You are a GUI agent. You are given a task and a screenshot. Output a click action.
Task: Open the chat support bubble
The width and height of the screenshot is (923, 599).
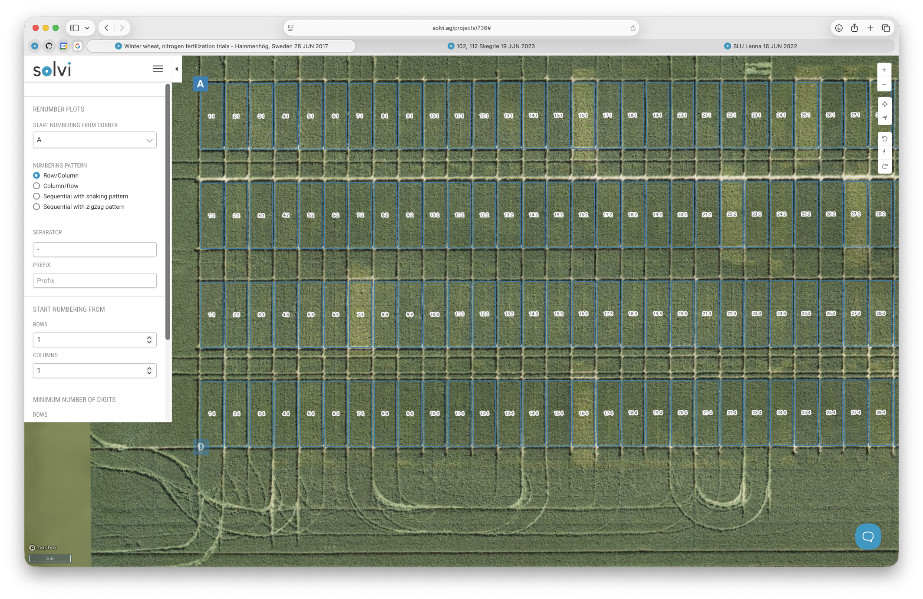pyautogui.click(x=868, y=536)
